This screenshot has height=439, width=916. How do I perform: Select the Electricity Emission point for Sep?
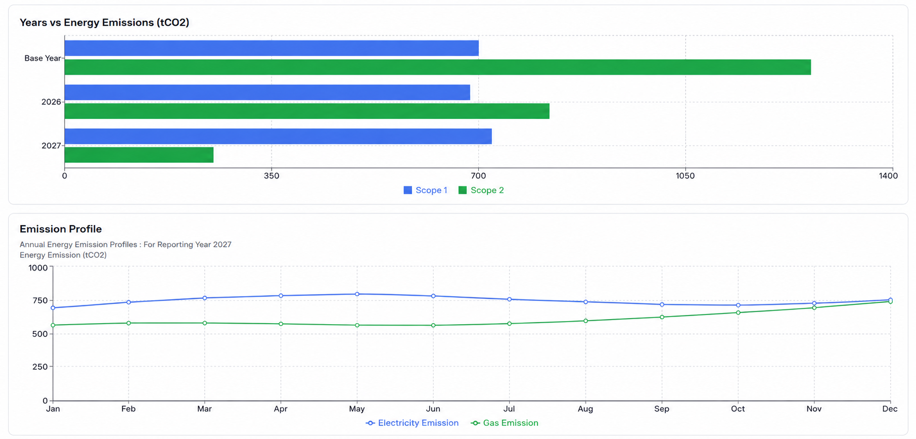coord(662,304)
